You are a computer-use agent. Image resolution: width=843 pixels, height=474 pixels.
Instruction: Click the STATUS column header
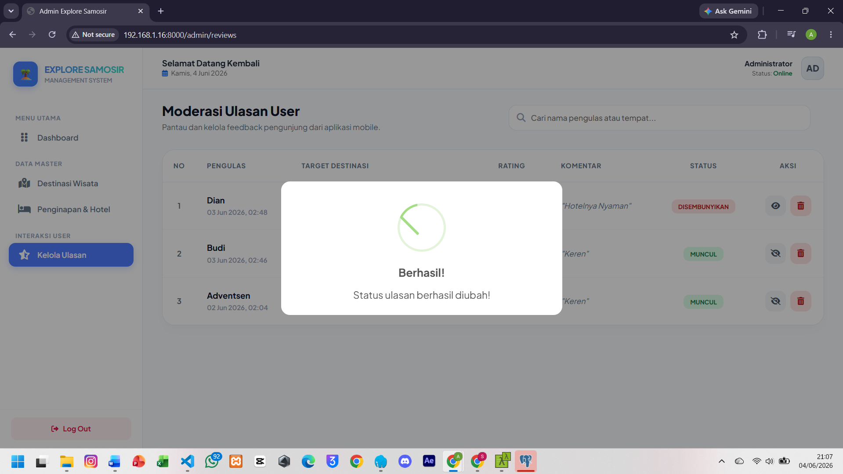[703, 166]
